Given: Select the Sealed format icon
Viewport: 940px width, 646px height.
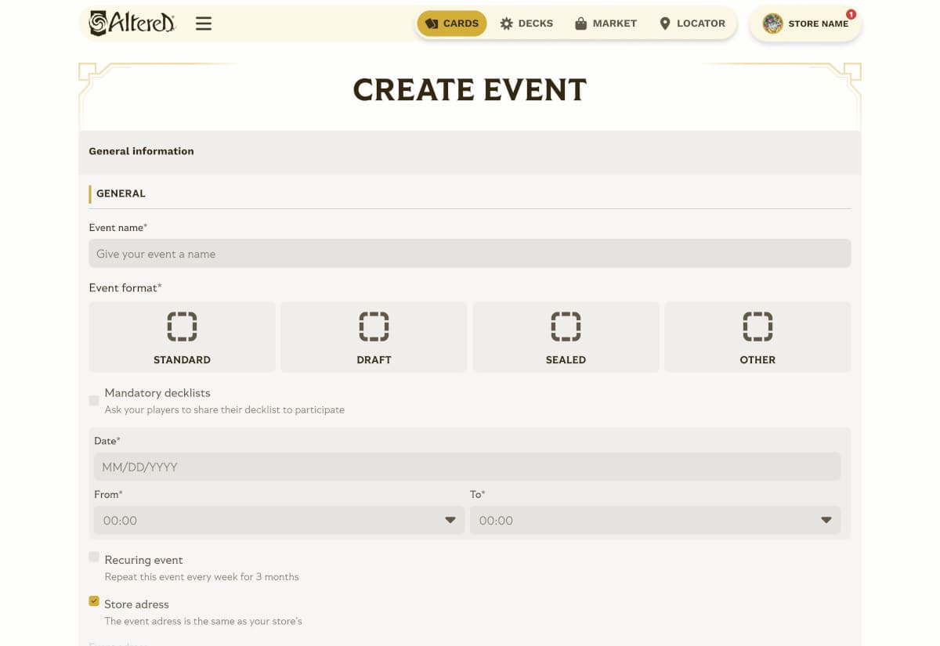Looking at the screenshot, I should [566, 327].
